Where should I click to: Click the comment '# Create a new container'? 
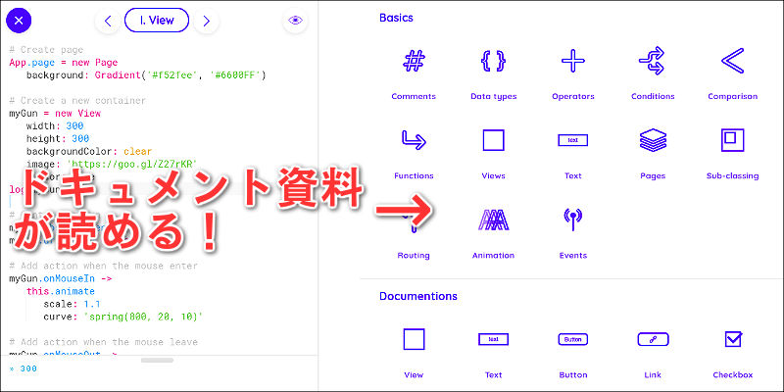(77, 101)
